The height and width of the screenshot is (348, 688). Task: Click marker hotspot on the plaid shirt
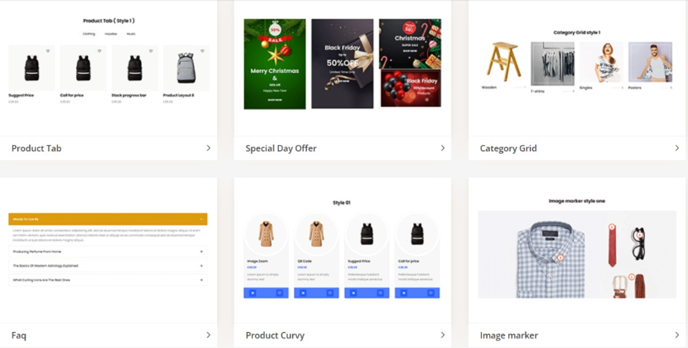pos(560,258)
